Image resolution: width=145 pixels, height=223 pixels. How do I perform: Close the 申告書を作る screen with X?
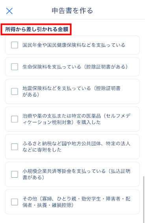tap(9, 11)
